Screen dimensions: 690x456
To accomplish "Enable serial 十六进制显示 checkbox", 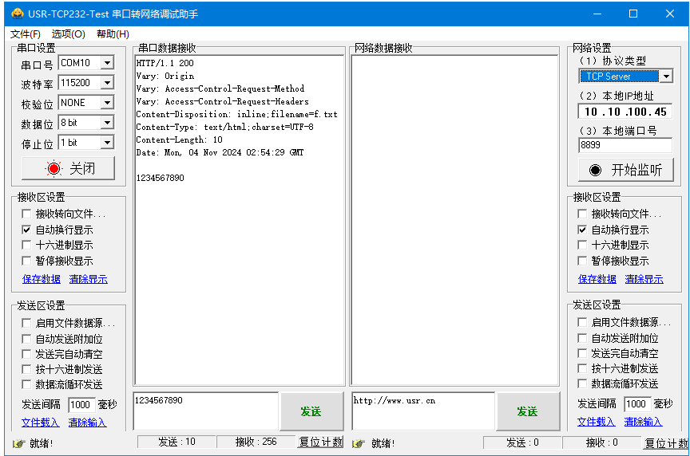I will pos(26,245).
